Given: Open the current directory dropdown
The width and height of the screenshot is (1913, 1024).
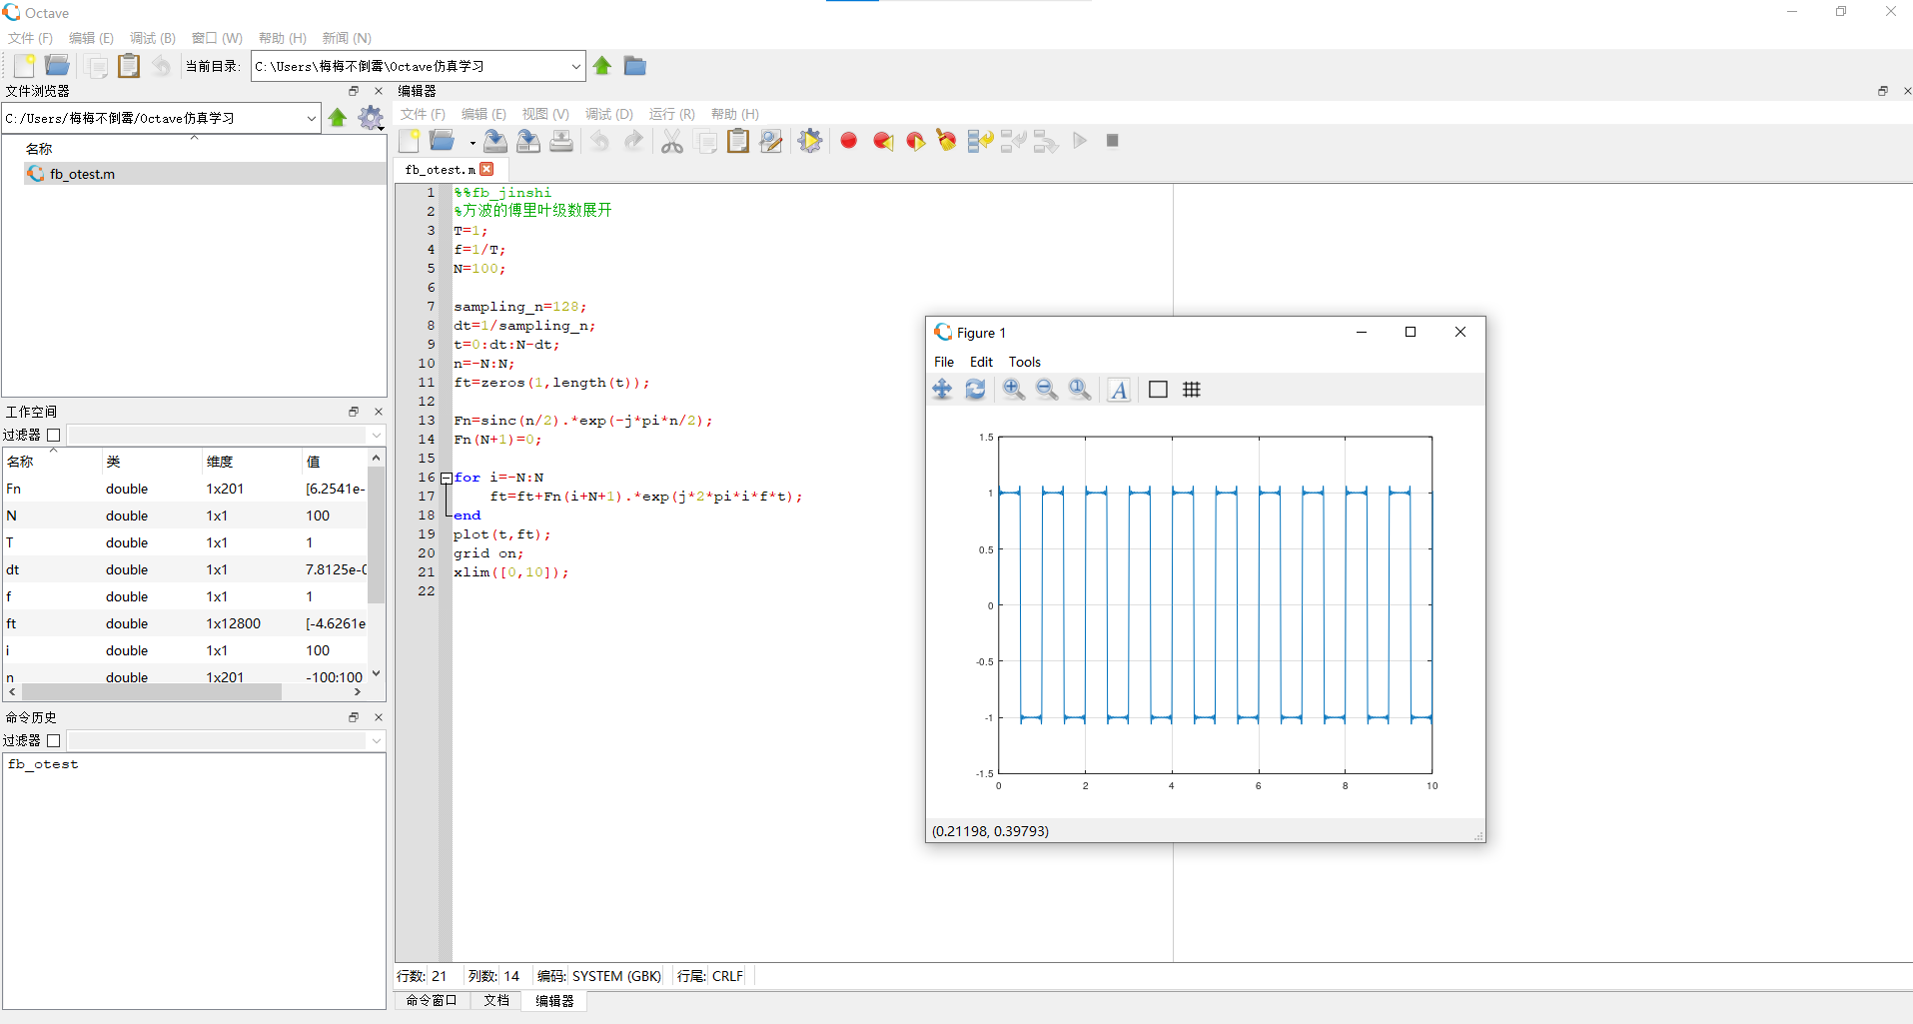Looking at the screenshot, I should click(575, 66).
